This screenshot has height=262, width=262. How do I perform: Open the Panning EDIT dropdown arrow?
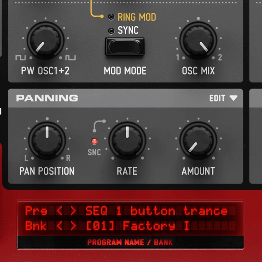(233, 98)
